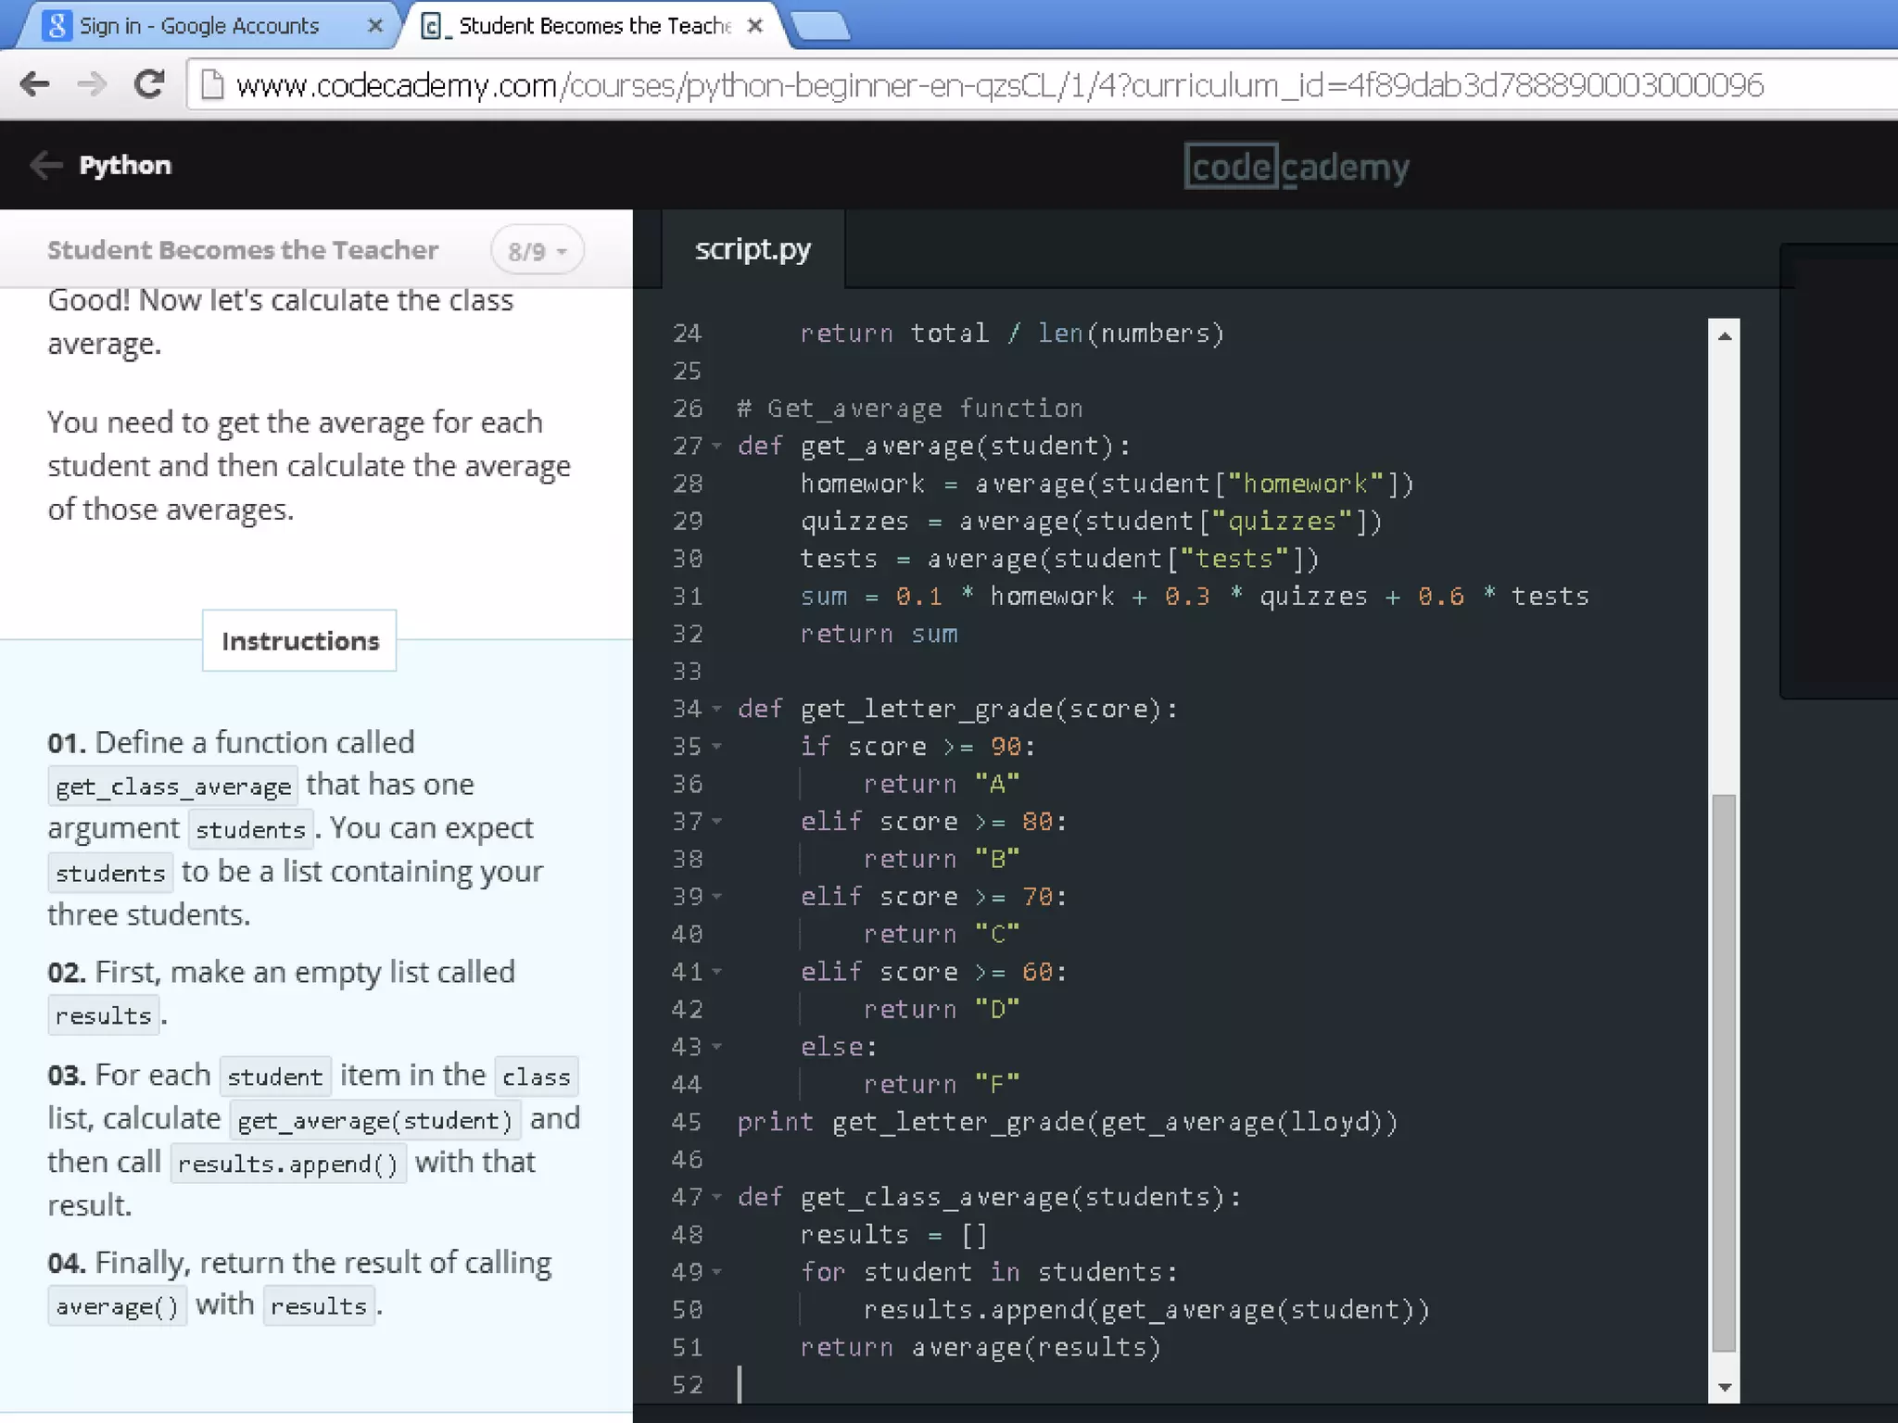Fold the elif score >= 60 block at line 41
The width and height of the screenshot is (1898, 1423).
click(x=716, y=972)
